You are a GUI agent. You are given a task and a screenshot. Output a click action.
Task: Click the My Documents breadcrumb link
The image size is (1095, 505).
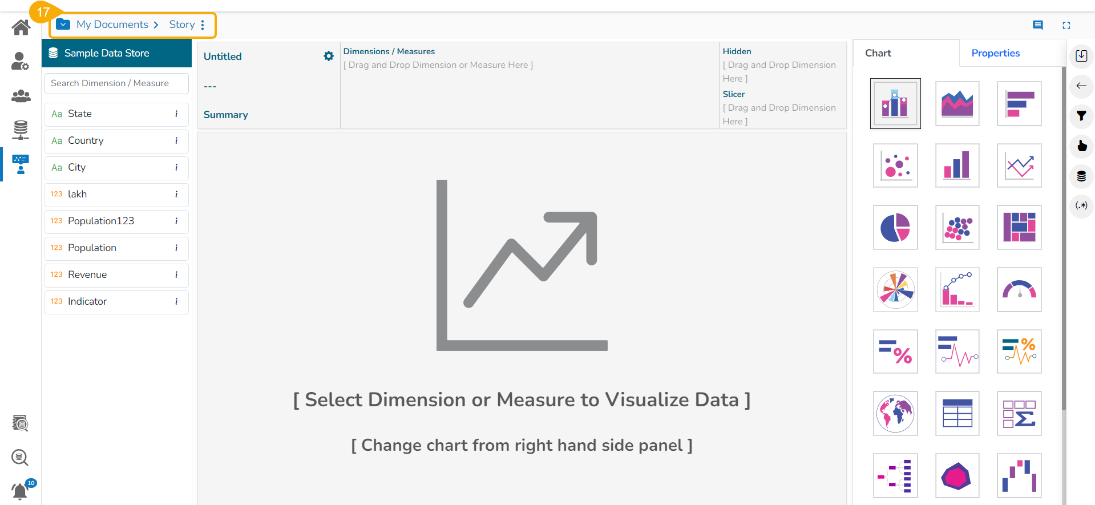tap(112, 25)
